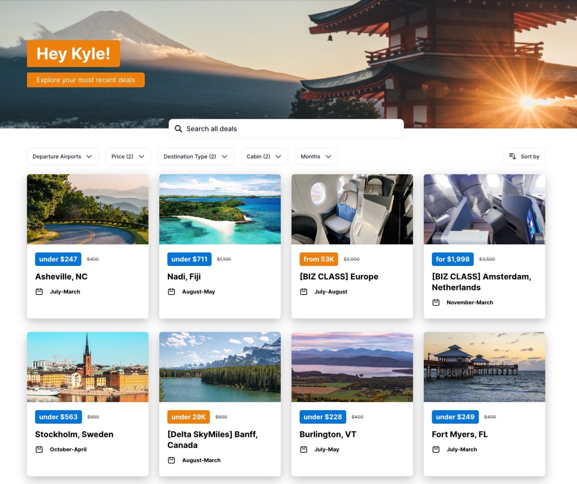Click the calendar icon on the Stockholm card
This screenshot has height=484, width=577.
pos(39,449)
